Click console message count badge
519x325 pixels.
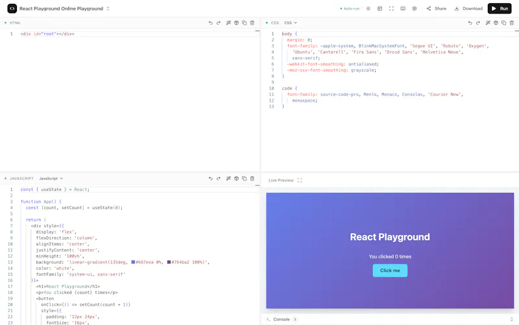295,319
